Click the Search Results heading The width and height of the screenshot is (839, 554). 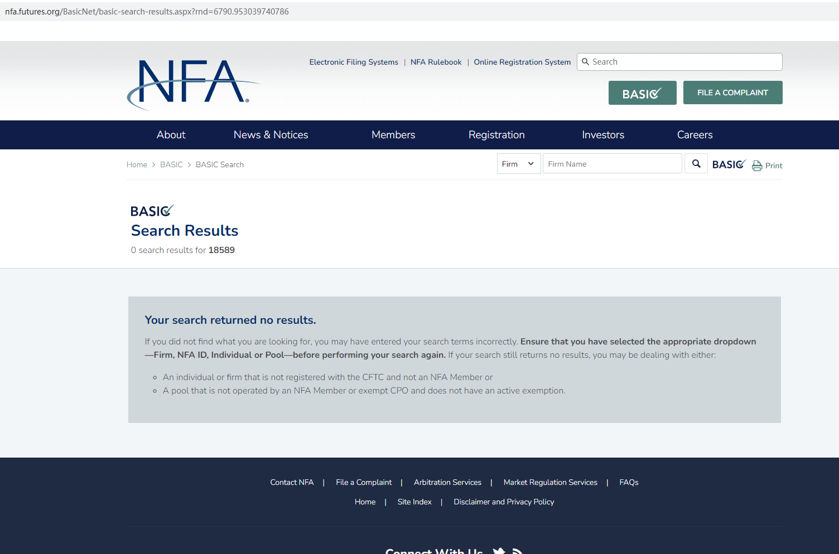coord(185,231)
